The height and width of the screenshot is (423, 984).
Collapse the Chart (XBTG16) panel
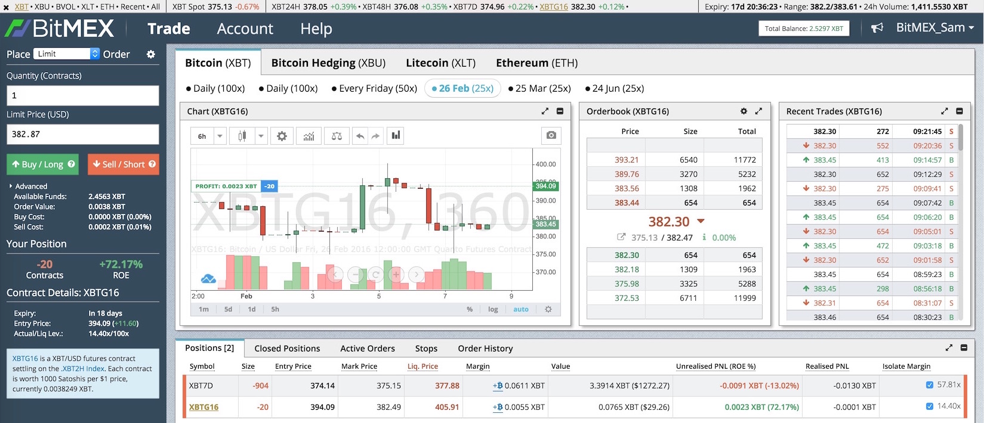pyautogui.click(x=560, y=111)
